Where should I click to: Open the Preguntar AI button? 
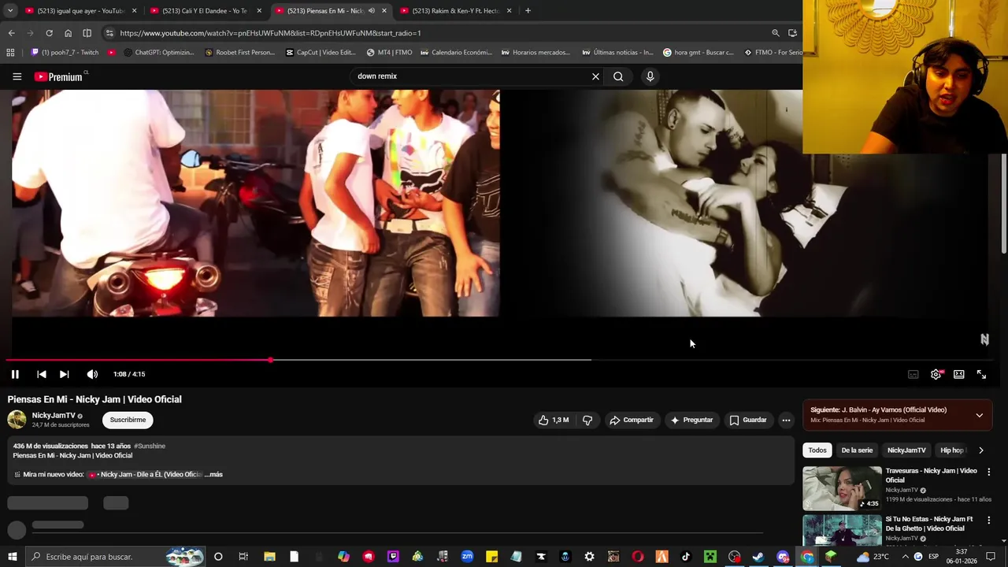691,420
